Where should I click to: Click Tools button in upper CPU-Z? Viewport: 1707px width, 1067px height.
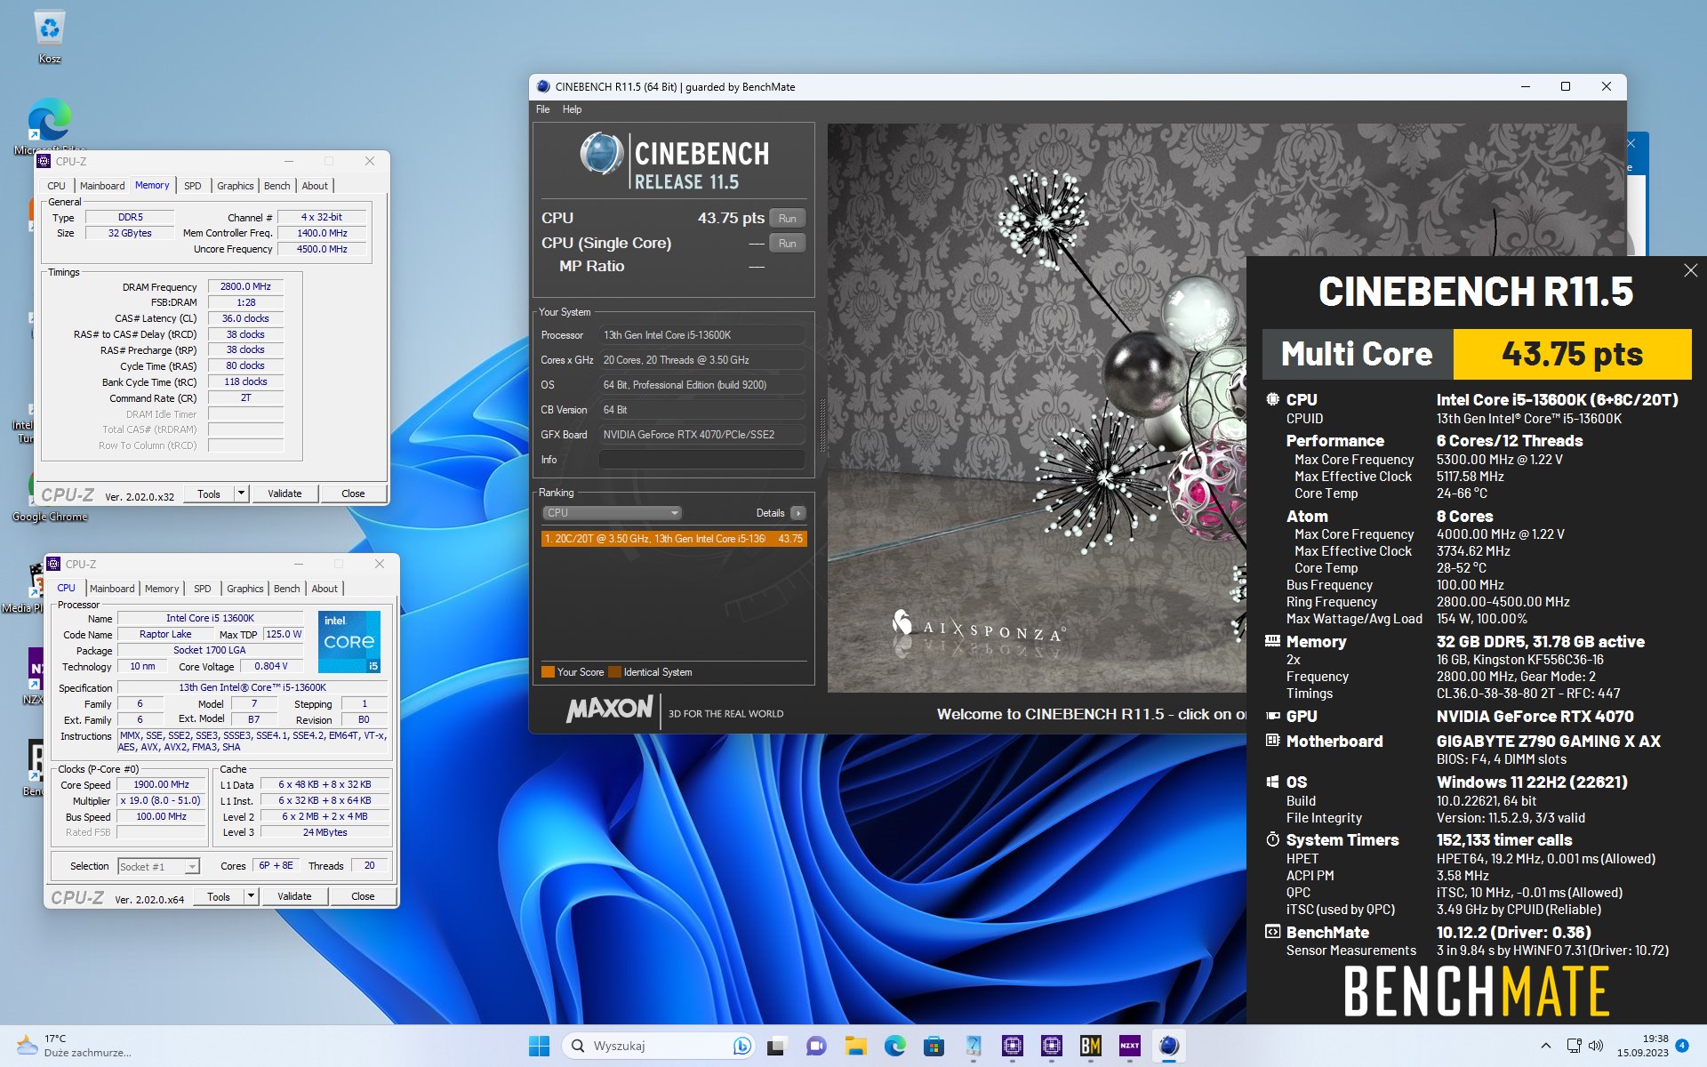[x=209, y=493]
